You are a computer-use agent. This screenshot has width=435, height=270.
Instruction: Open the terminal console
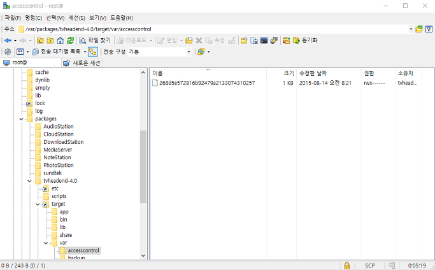tap(264, 41)
